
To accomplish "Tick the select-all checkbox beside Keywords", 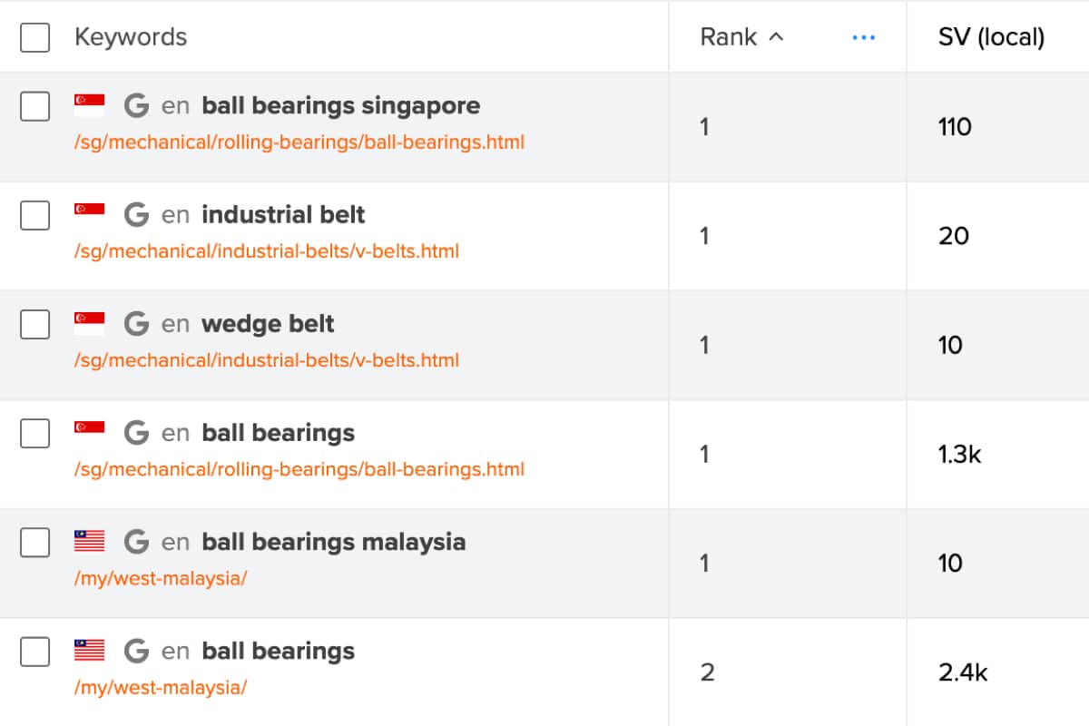I will point(34,37).
